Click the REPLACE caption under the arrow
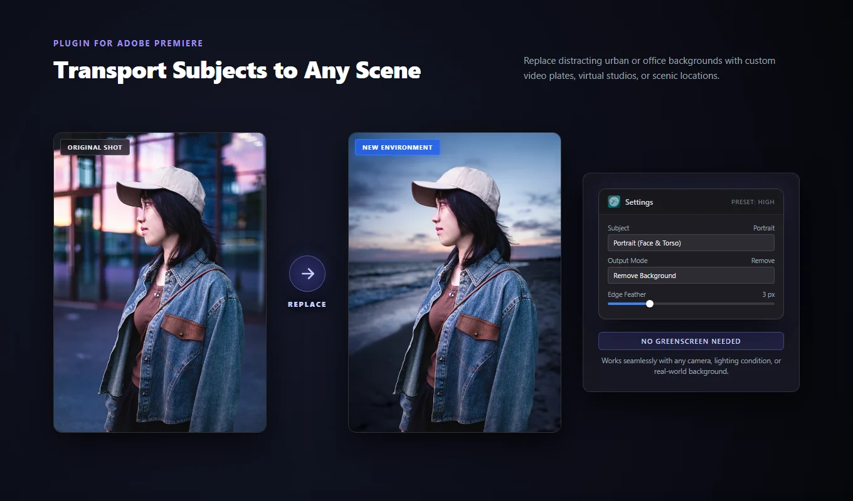The width and height of the screenshot is (853, 501). click(x=307, y=304)
